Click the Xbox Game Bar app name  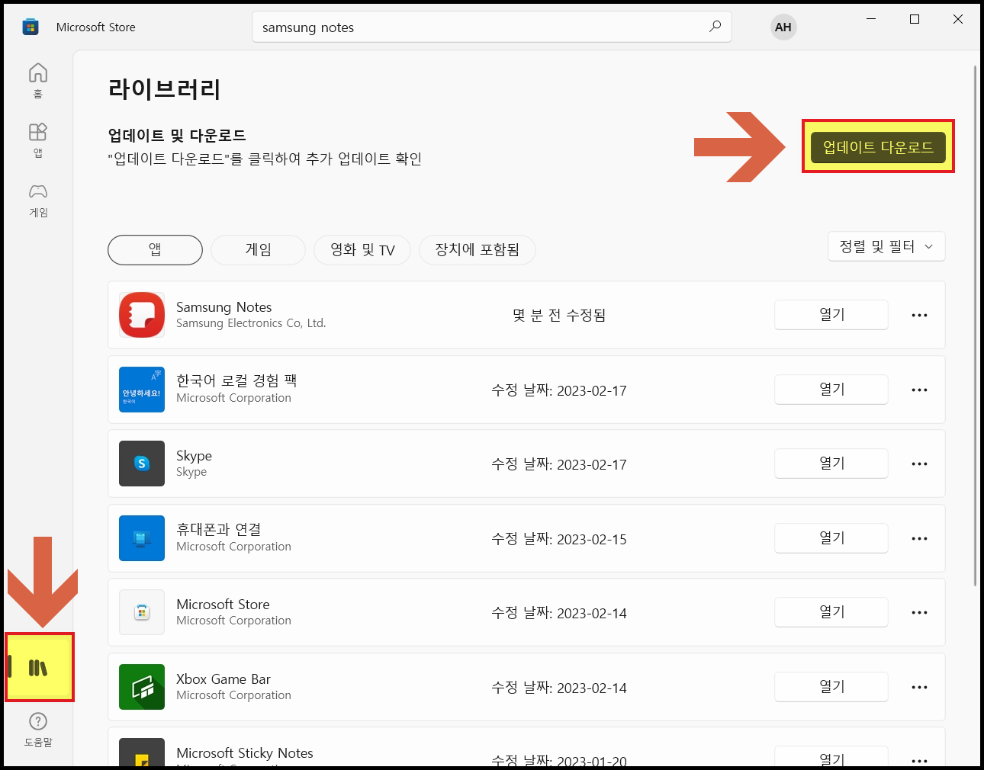click(x=223, y=679)
